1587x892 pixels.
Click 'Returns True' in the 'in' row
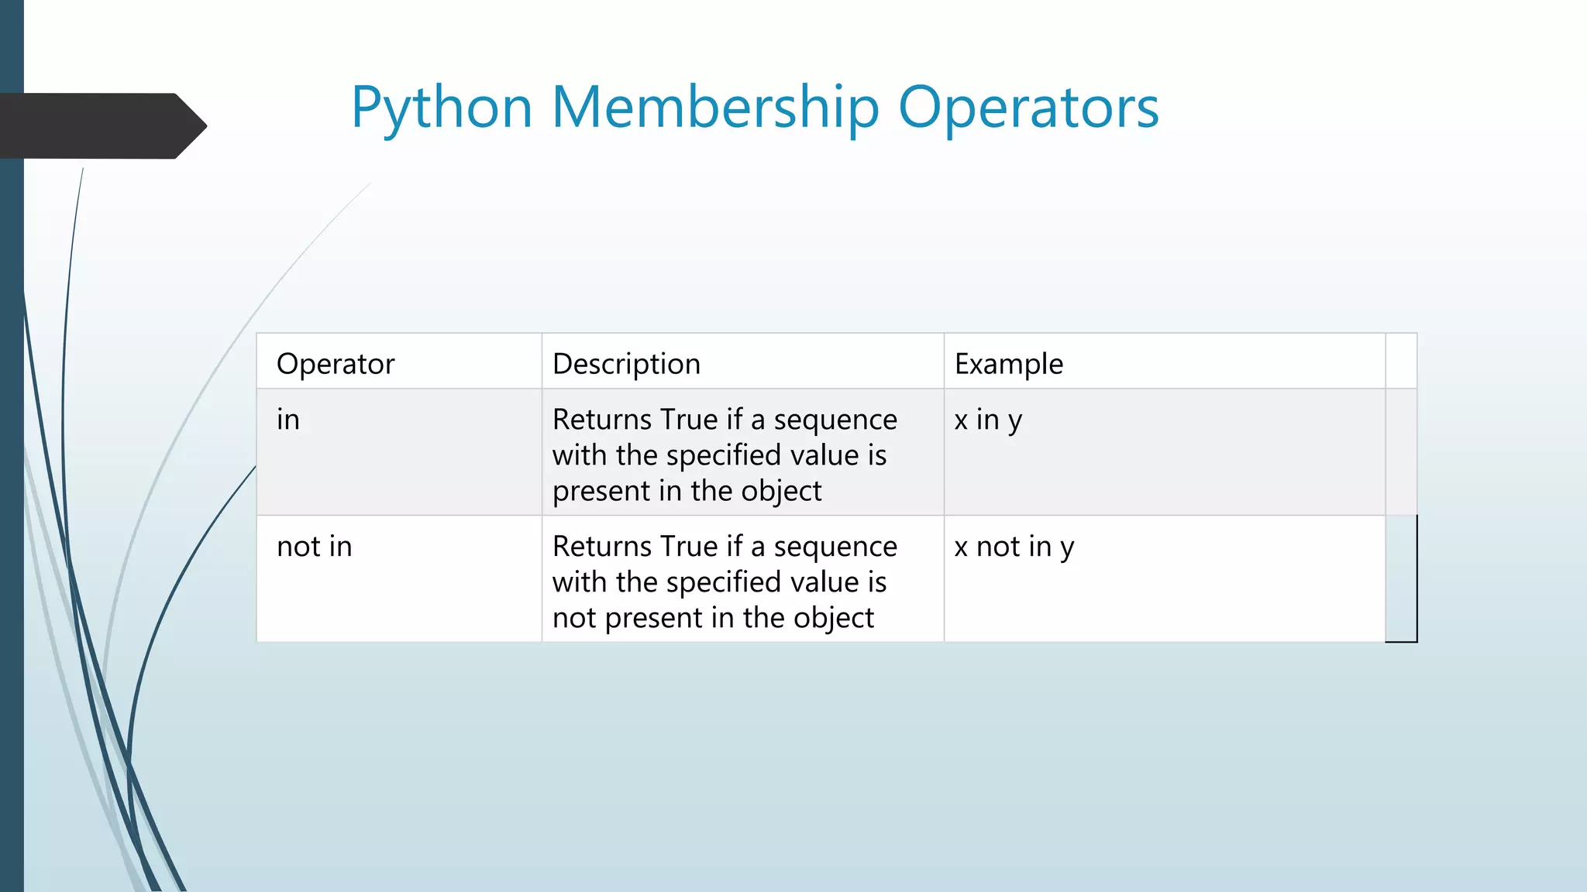[x=635, y=420]
